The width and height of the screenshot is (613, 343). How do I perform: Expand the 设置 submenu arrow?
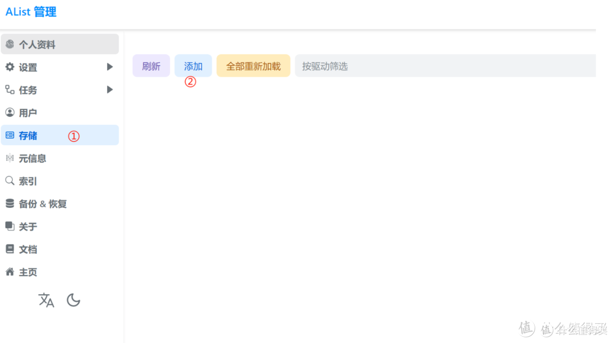(x=110, y=67)
